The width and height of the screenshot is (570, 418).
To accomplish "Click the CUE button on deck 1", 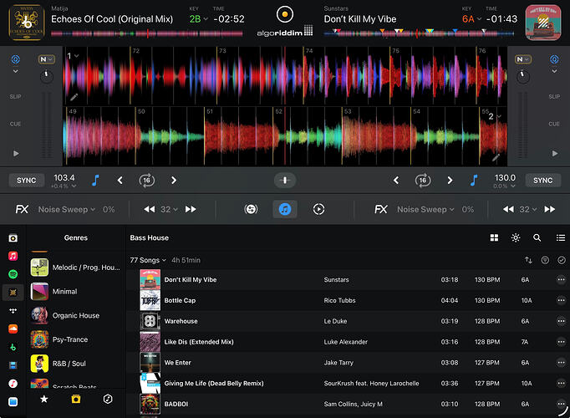I will click(15, 124).
